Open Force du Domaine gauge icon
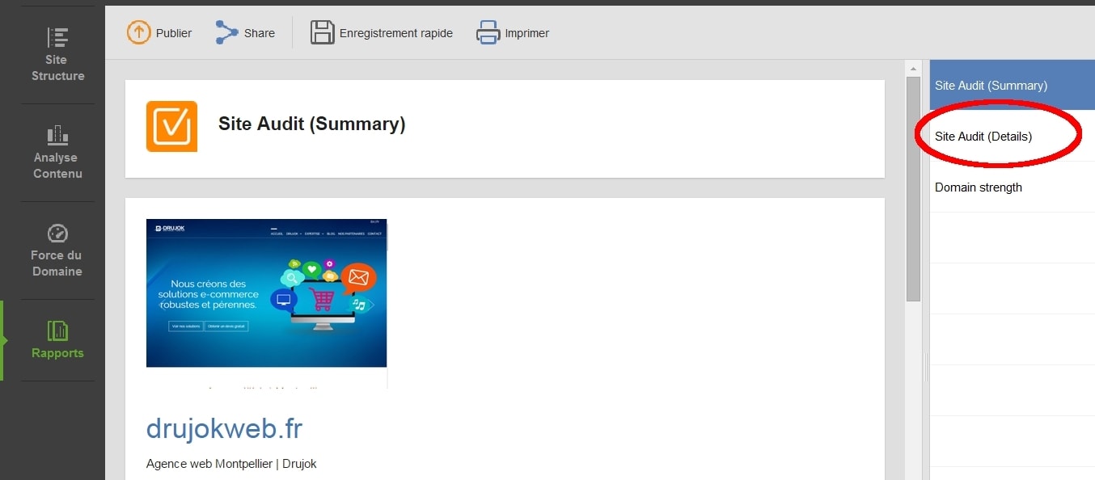 [57, 233]
